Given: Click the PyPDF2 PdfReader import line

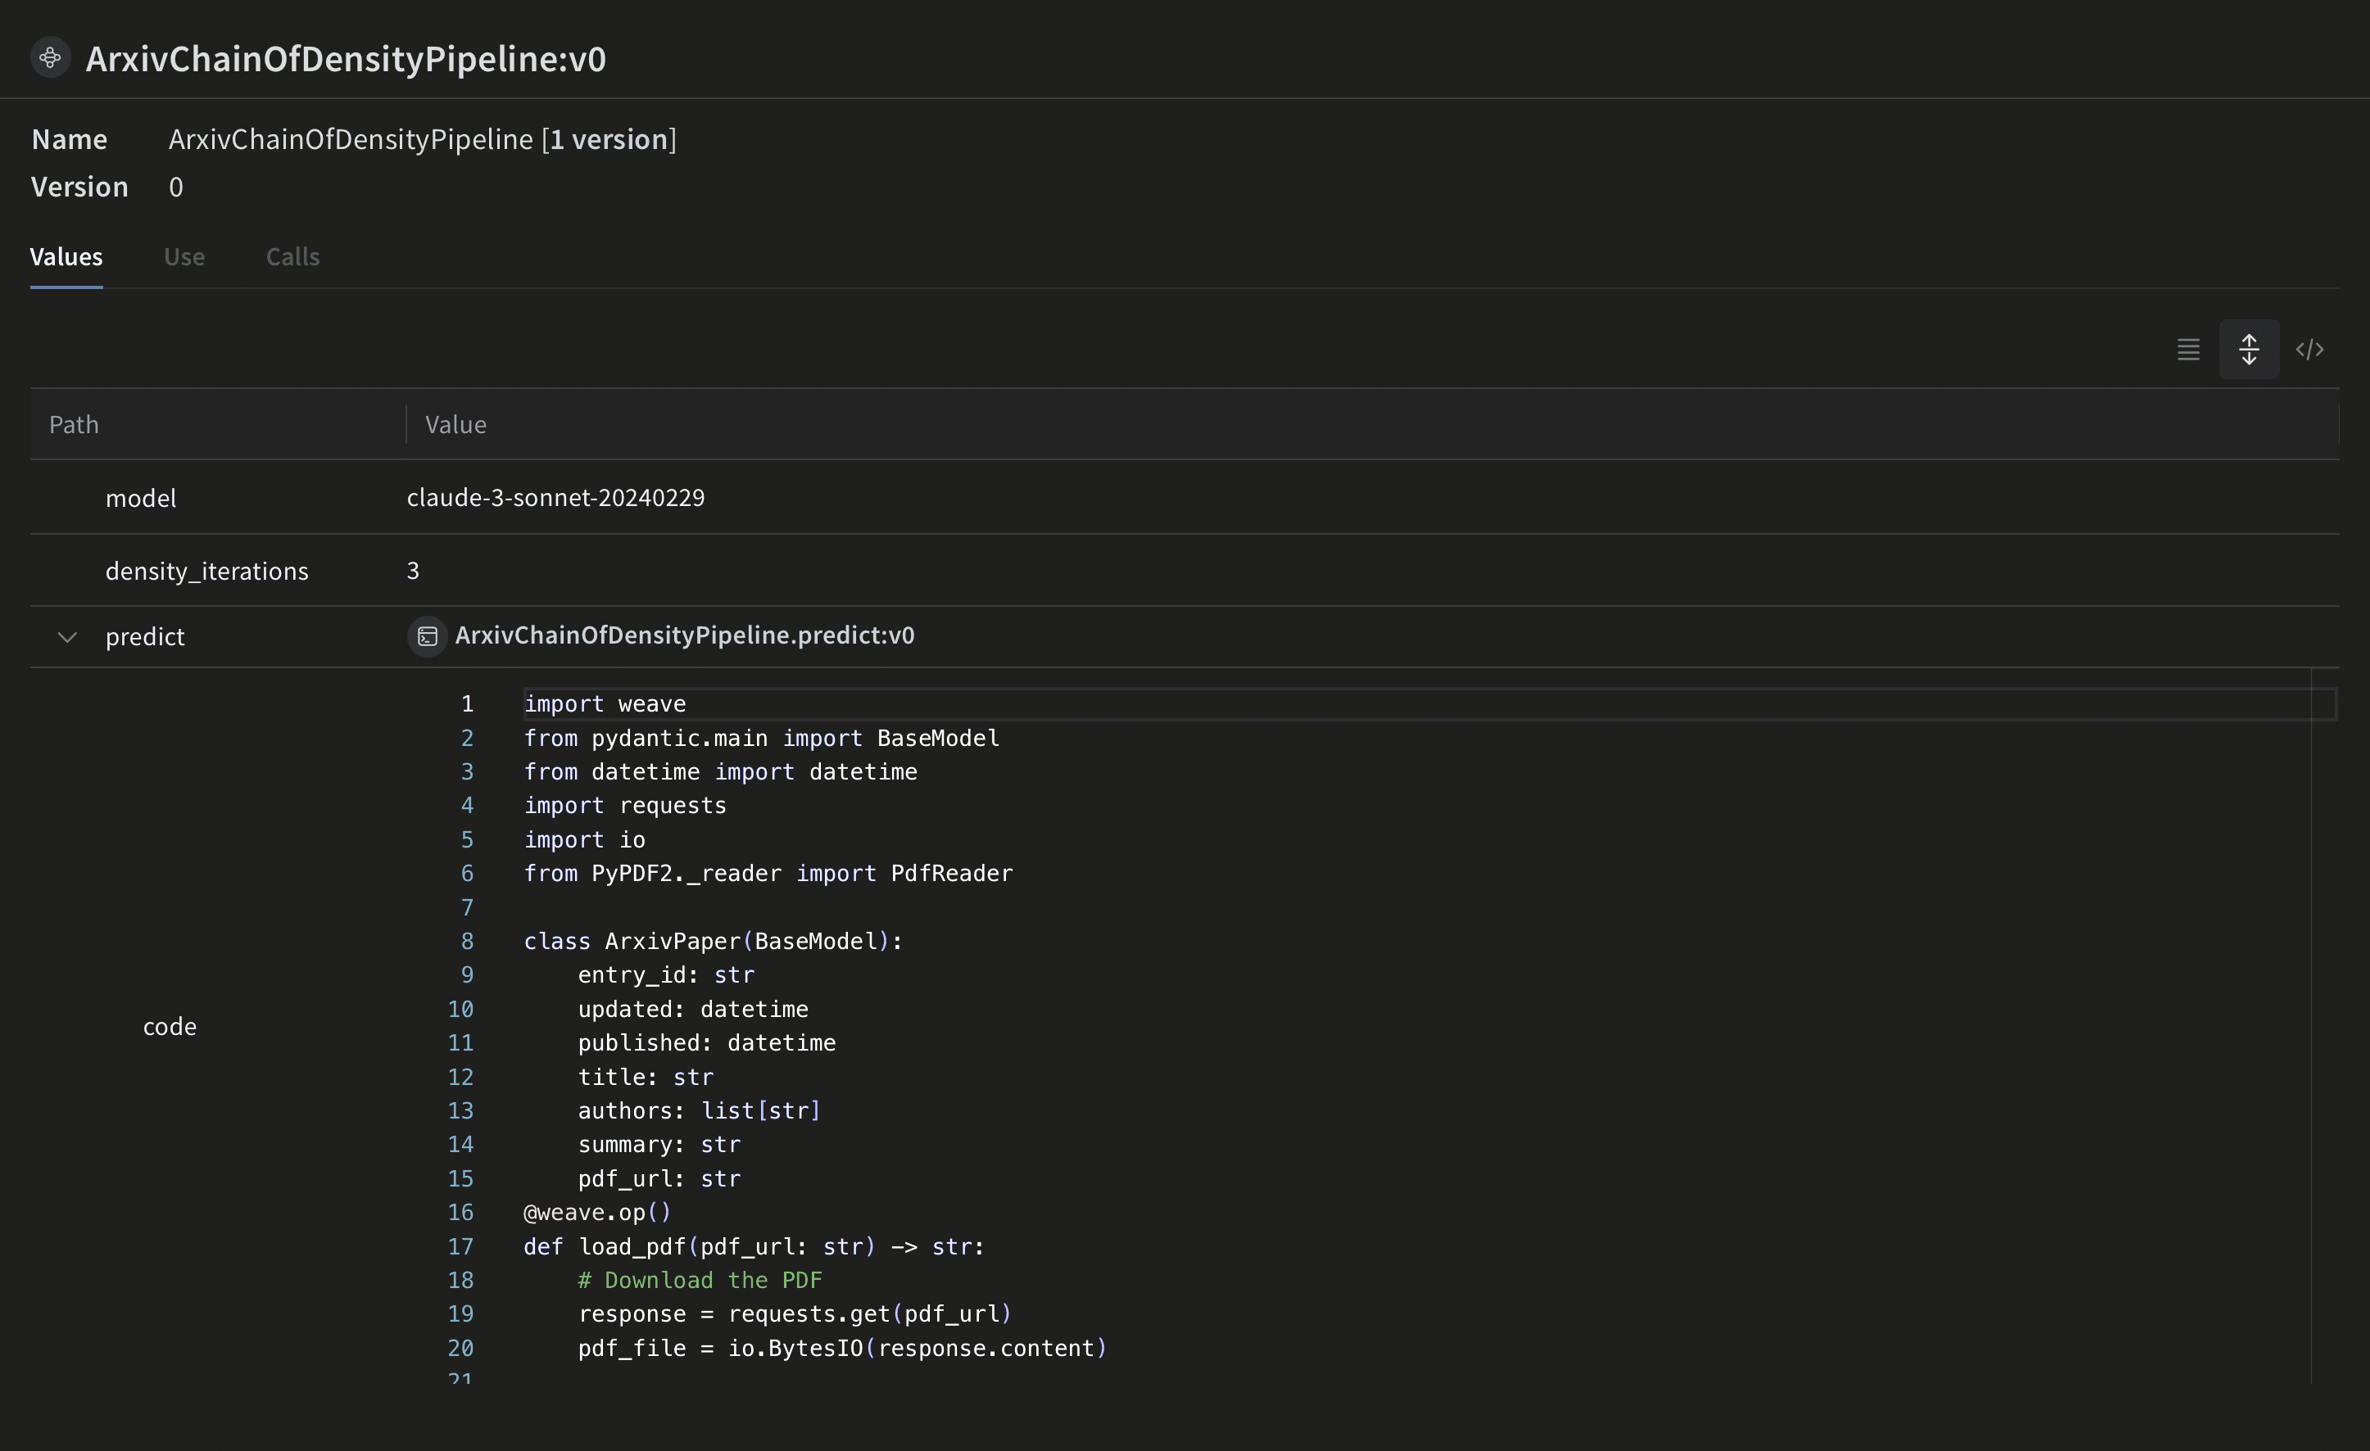Looking at the screenshot, I should pyautogui.click(x=768, y=873).
